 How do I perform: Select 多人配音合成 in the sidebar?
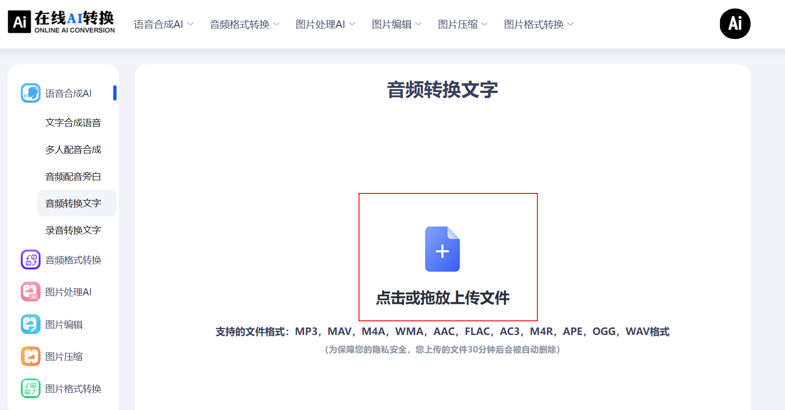(x=73, y=150)
